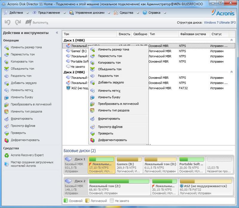Expand the Справка dropdown arrow
The height and width of the screenshot is (208, 239).
tap(165, 13)
